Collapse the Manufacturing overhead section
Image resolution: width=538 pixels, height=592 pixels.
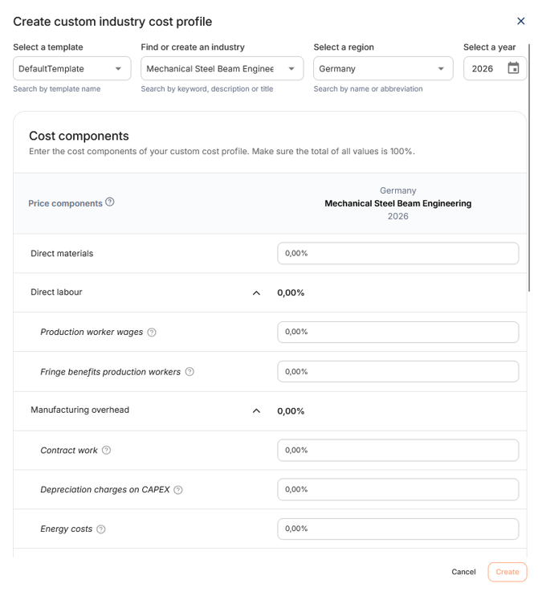click(256, 410)
